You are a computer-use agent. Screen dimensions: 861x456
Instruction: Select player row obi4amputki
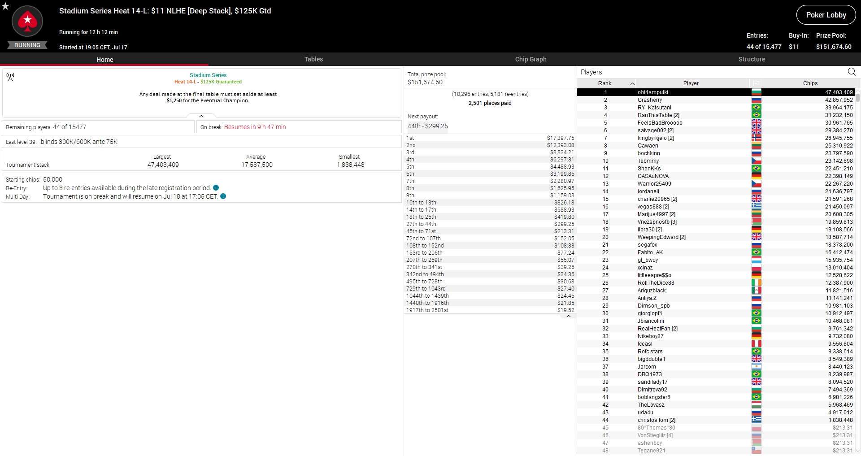716,92
